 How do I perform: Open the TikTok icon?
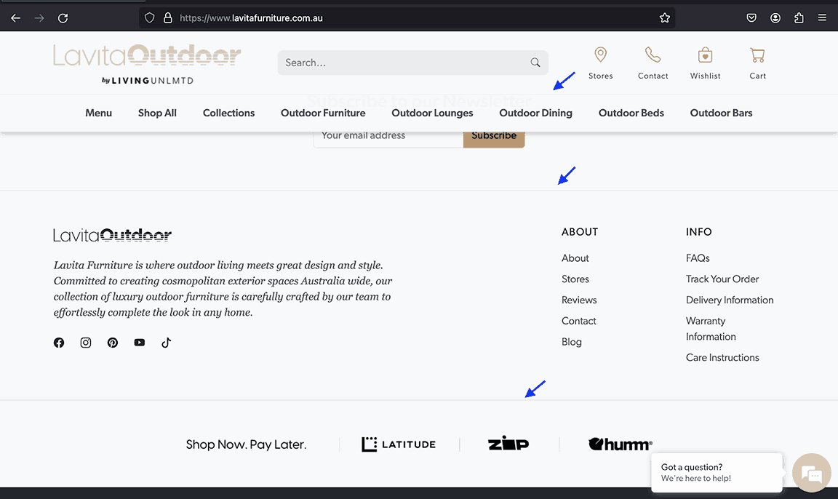pyautogui.click(x=166, y=342)
